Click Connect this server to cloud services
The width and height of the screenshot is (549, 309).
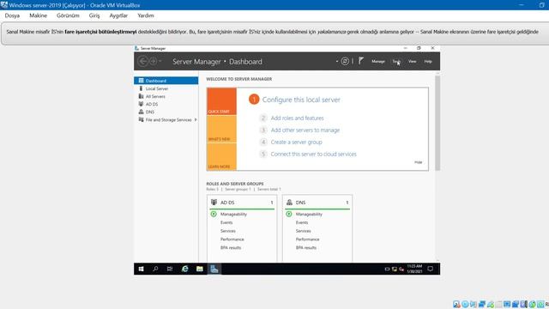(x=313, y=154)
